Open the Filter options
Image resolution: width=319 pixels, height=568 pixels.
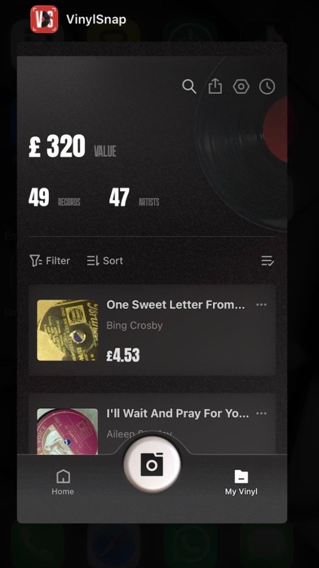pos(50,261)
